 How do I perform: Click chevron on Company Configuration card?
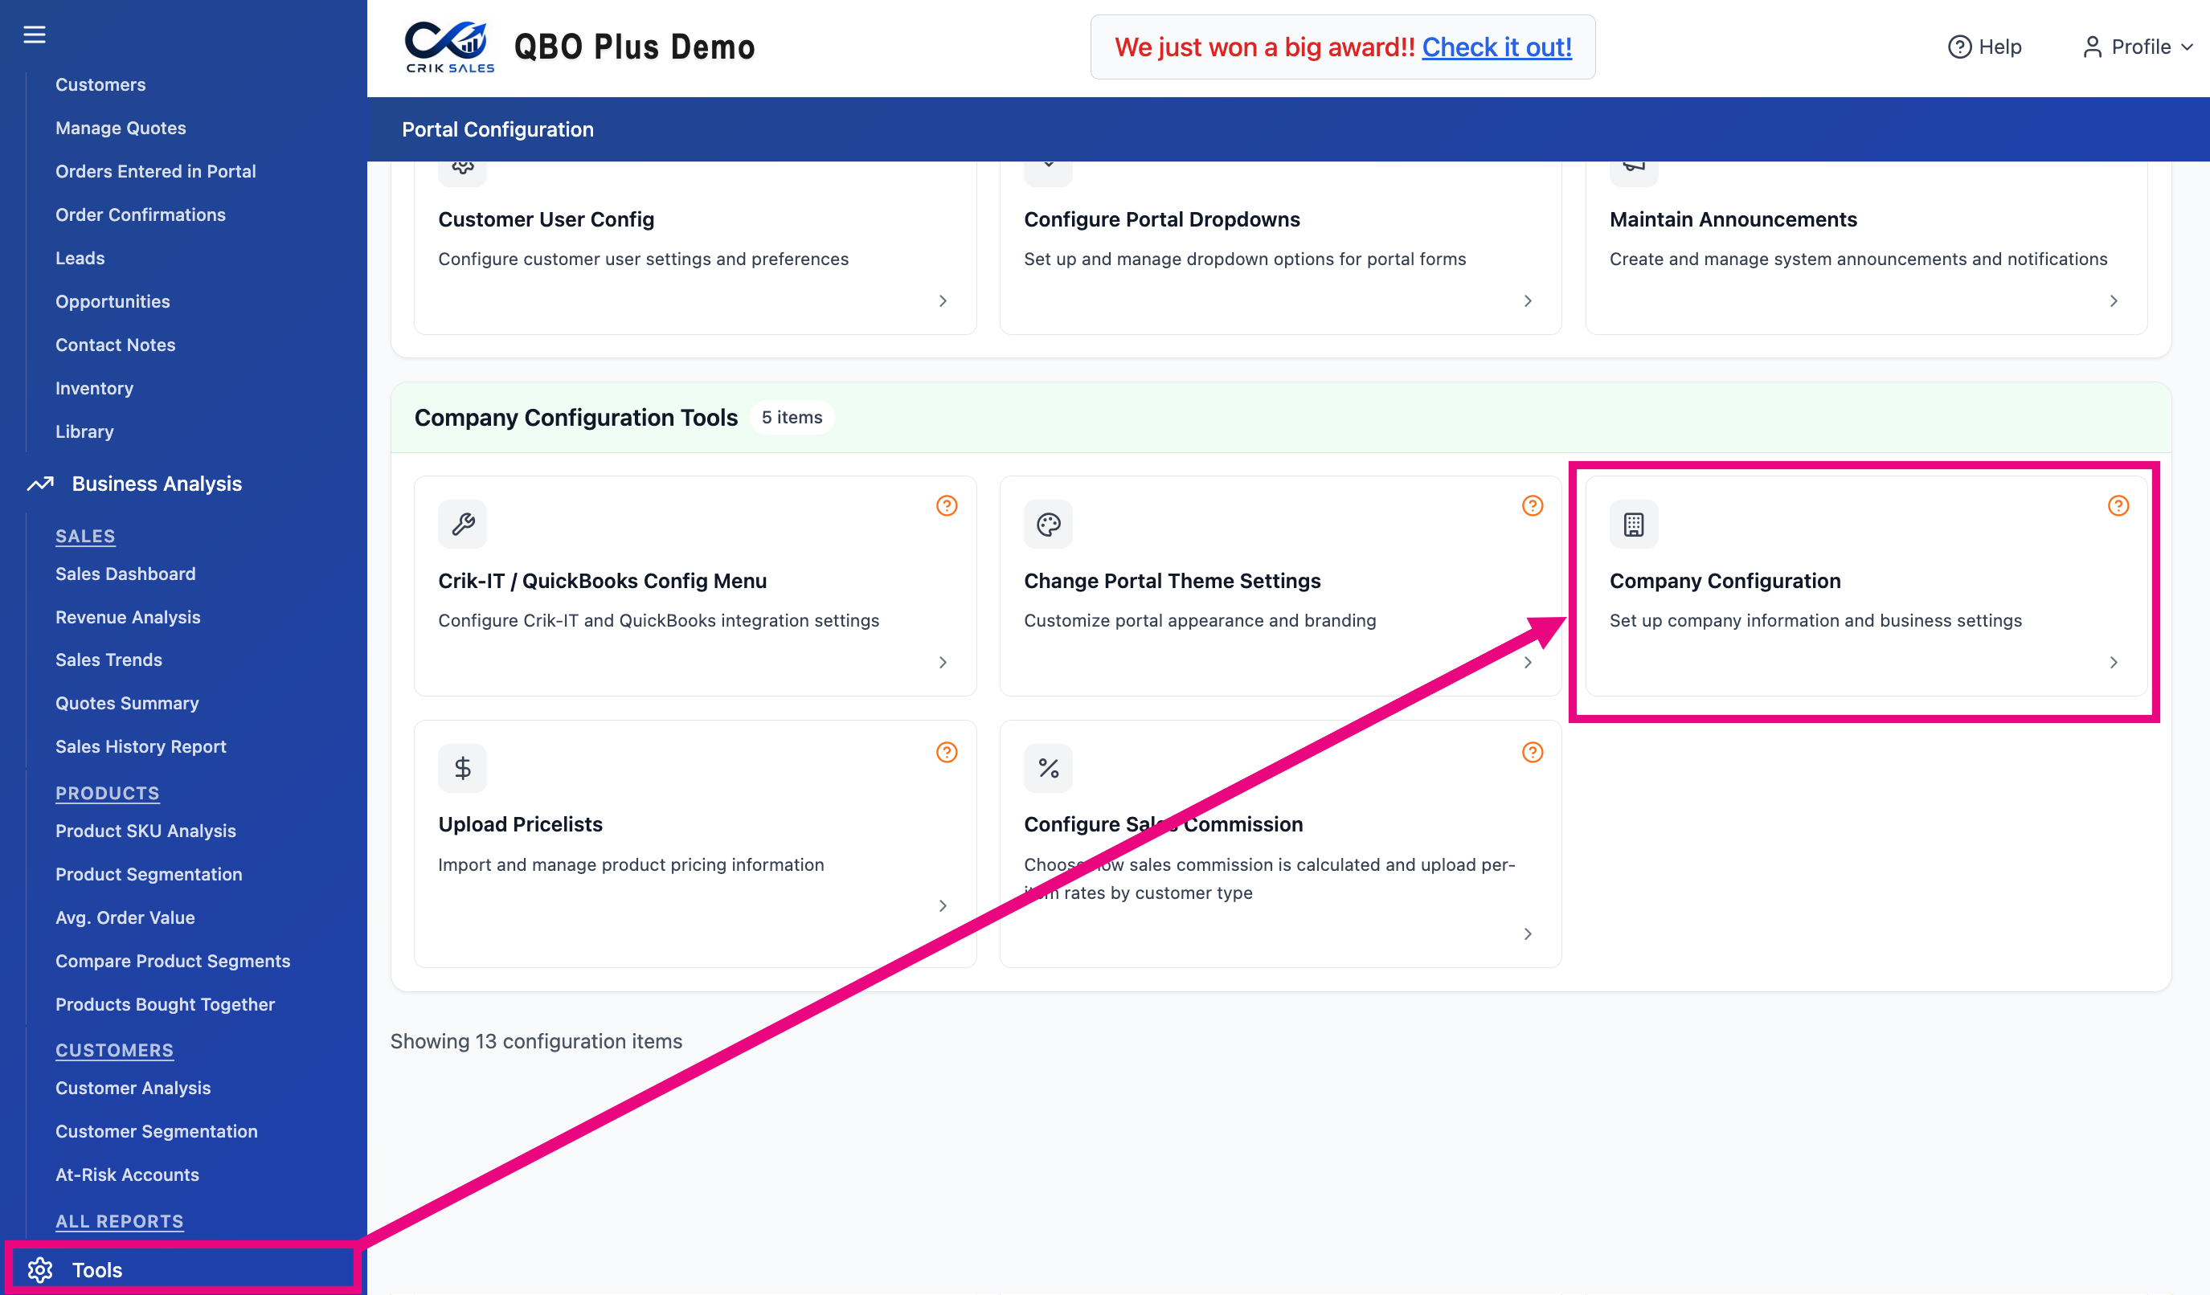(2114, 662)
